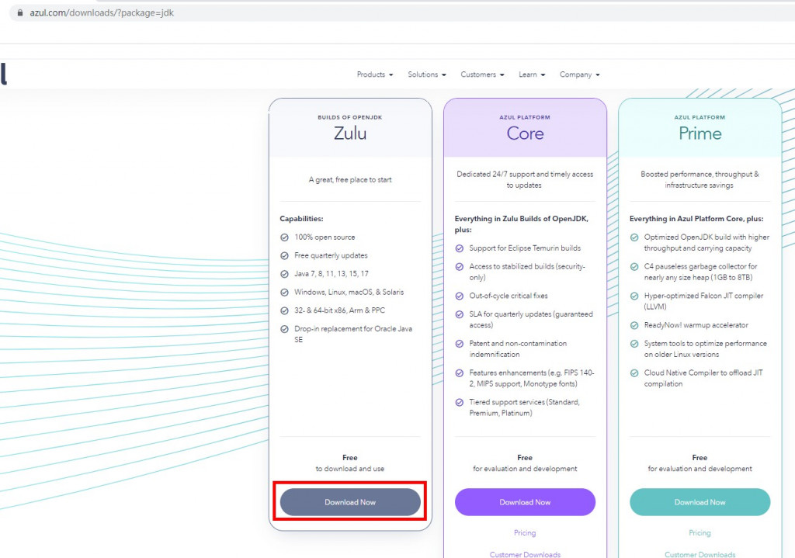
Task: Click the Zulu card title
Action: pyautogui.click(x=350, y=133)
